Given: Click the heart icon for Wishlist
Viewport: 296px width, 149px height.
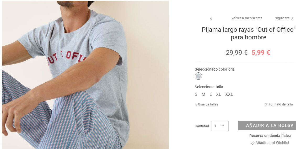Looking at the screenshot, I should click(x=252, y=143).
